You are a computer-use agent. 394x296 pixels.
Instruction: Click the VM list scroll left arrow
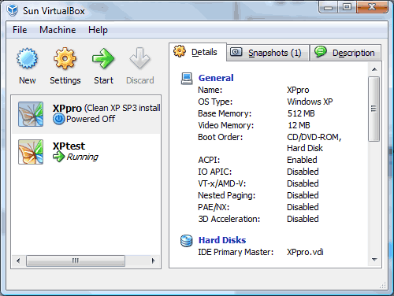[18, 261]
